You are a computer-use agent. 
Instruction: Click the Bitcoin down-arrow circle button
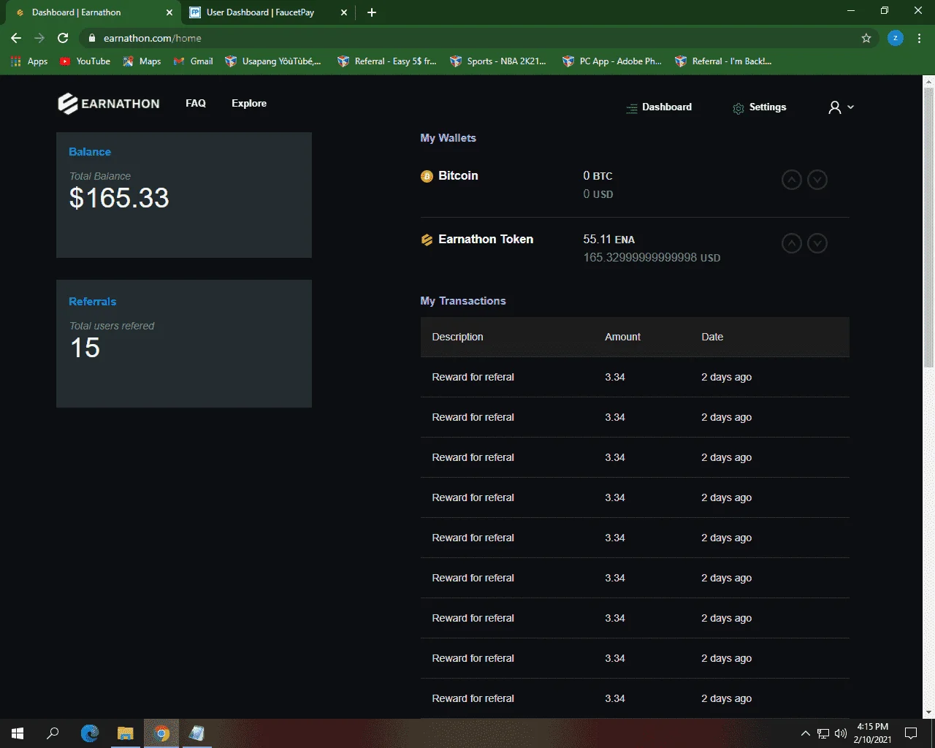point(817,180)
